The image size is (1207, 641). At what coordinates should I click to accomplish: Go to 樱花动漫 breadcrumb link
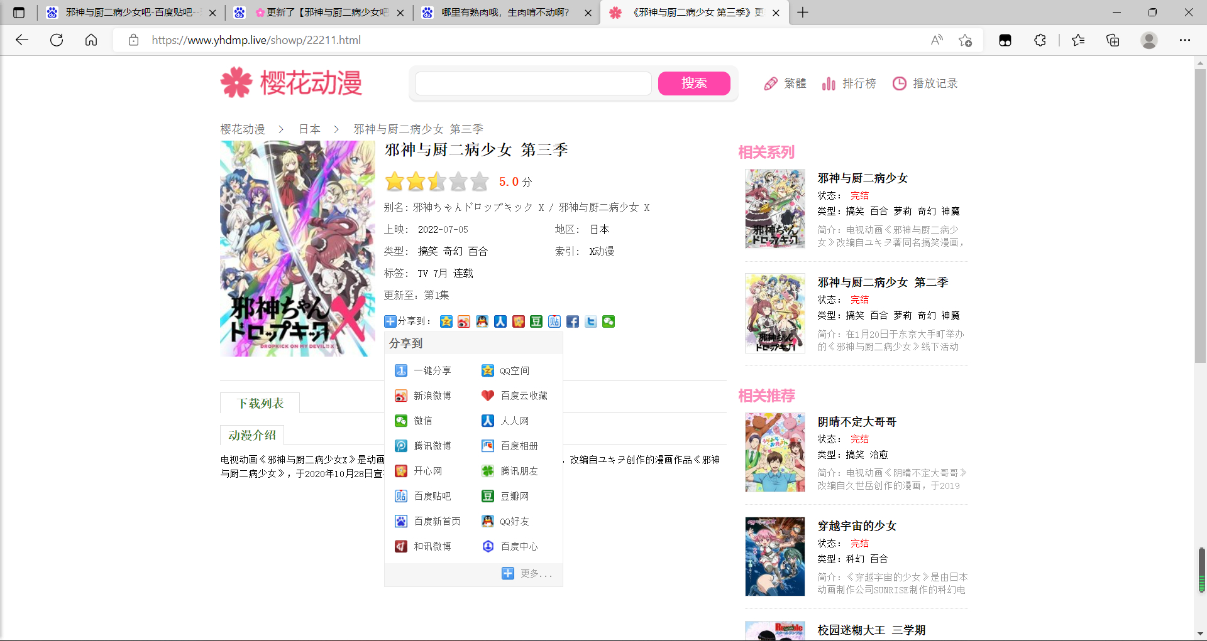point(243,129)
